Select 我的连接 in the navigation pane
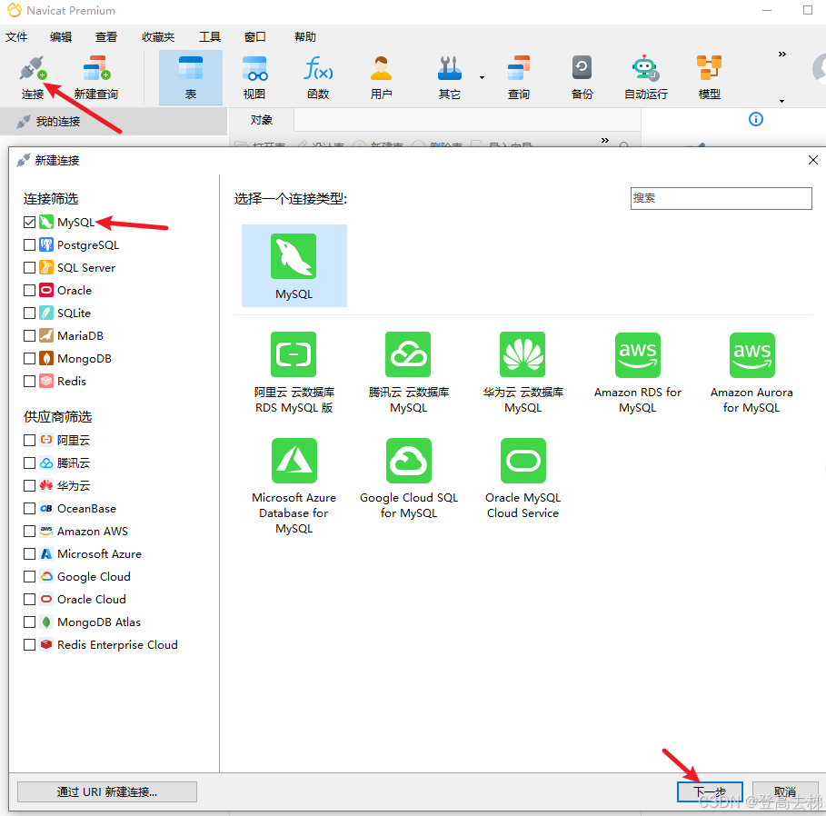The height and width of the screenshot is (816, 826). tap(114, 122)
